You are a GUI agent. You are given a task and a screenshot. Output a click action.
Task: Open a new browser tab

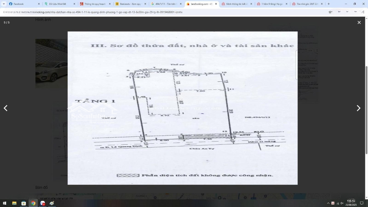pyautogui.click(x=328, y=4)
